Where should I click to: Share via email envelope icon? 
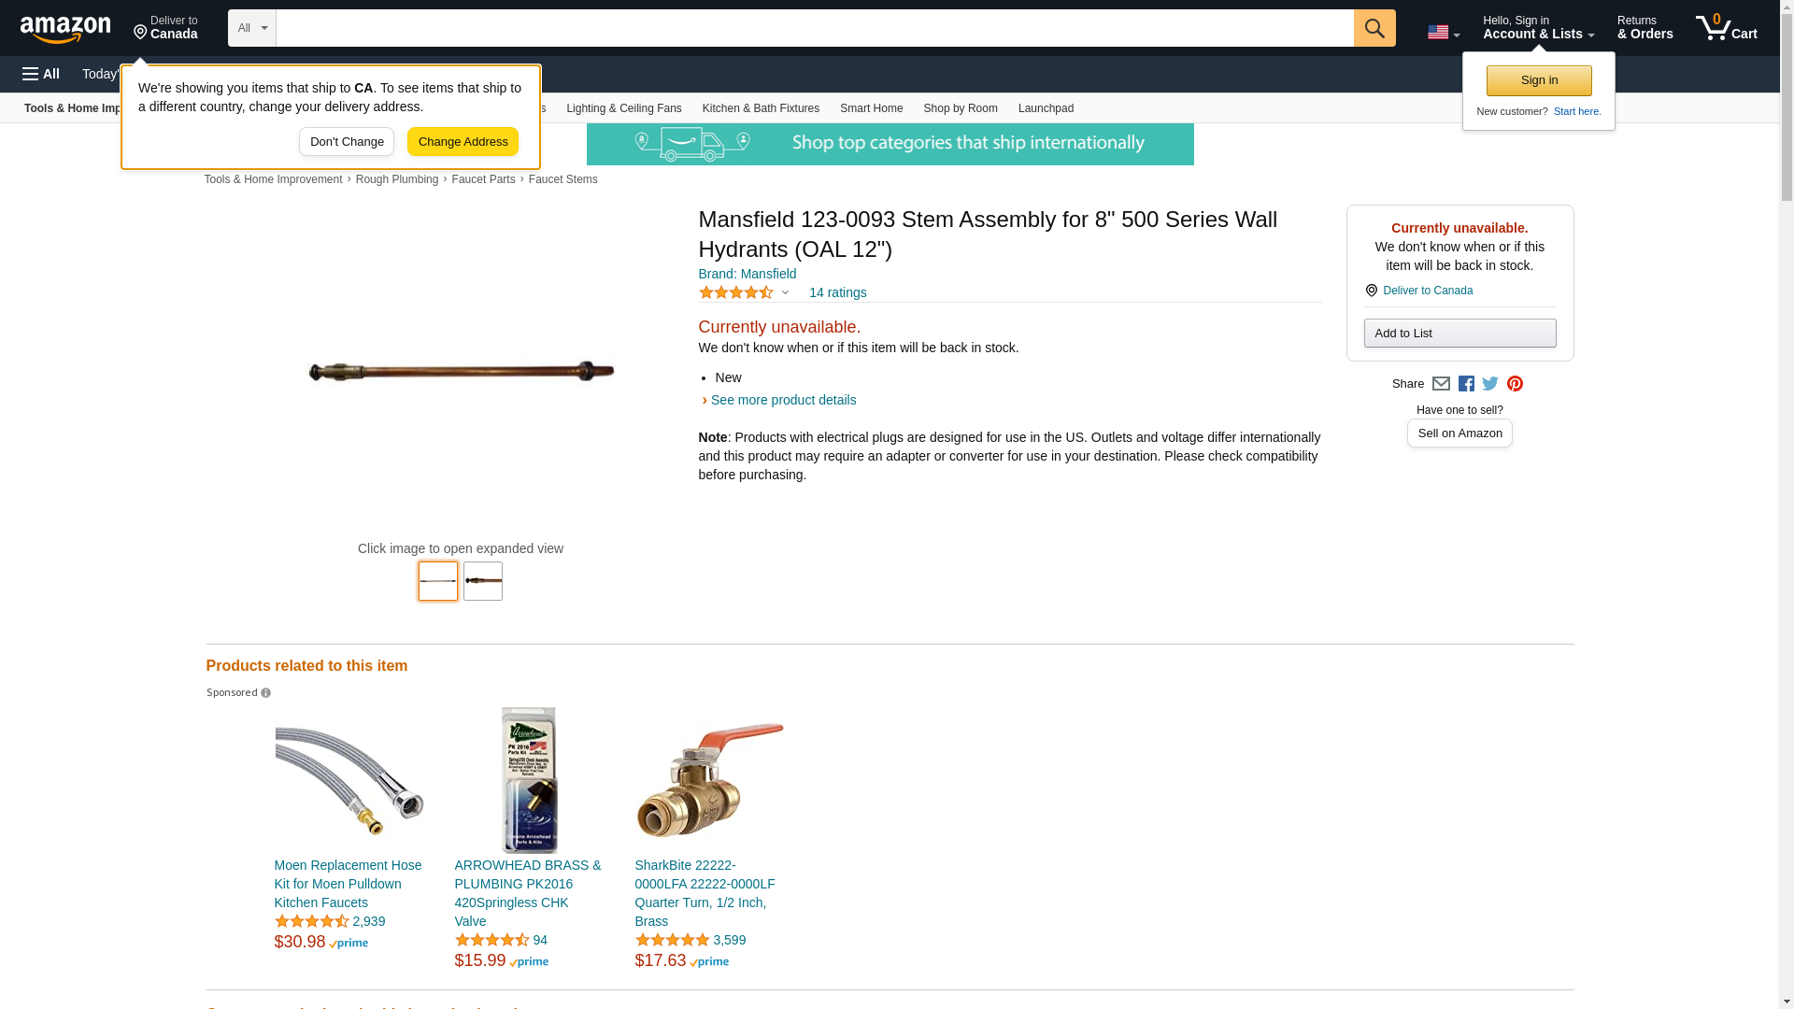(x=1441, y=384)
